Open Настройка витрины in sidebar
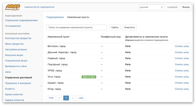Image resolution: width=196 pixels, height=106 pixels. click(16, 50)
